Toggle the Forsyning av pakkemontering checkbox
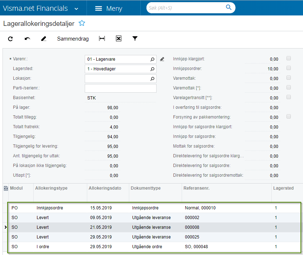This screenshot has height=255, width=303. 289,116
